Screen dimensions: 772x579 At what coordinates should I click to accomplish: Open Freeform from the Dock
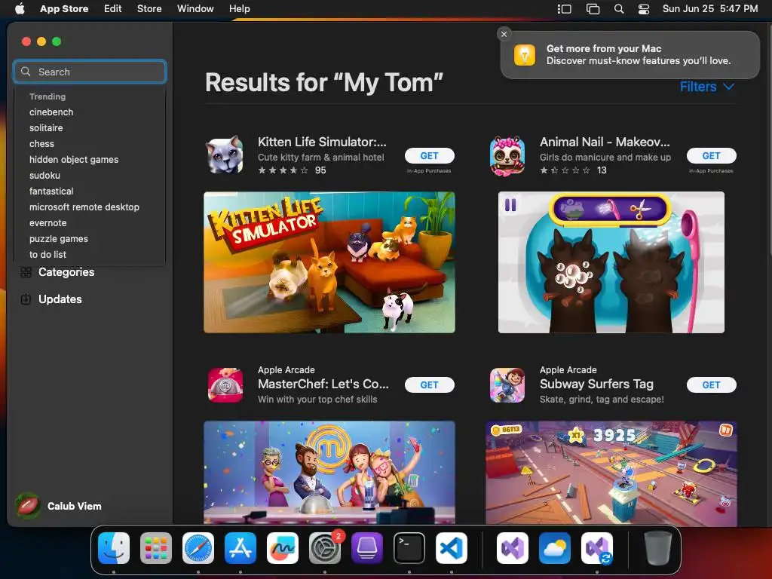[283, 548]
